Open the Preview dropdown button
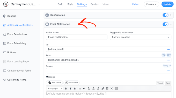 click(x=151, y=4)
